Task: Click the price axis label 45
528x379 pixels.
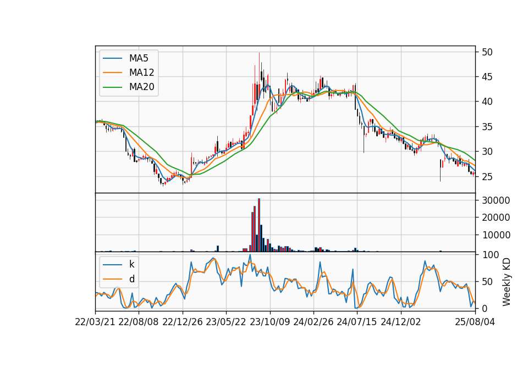Action: [487, 77]
